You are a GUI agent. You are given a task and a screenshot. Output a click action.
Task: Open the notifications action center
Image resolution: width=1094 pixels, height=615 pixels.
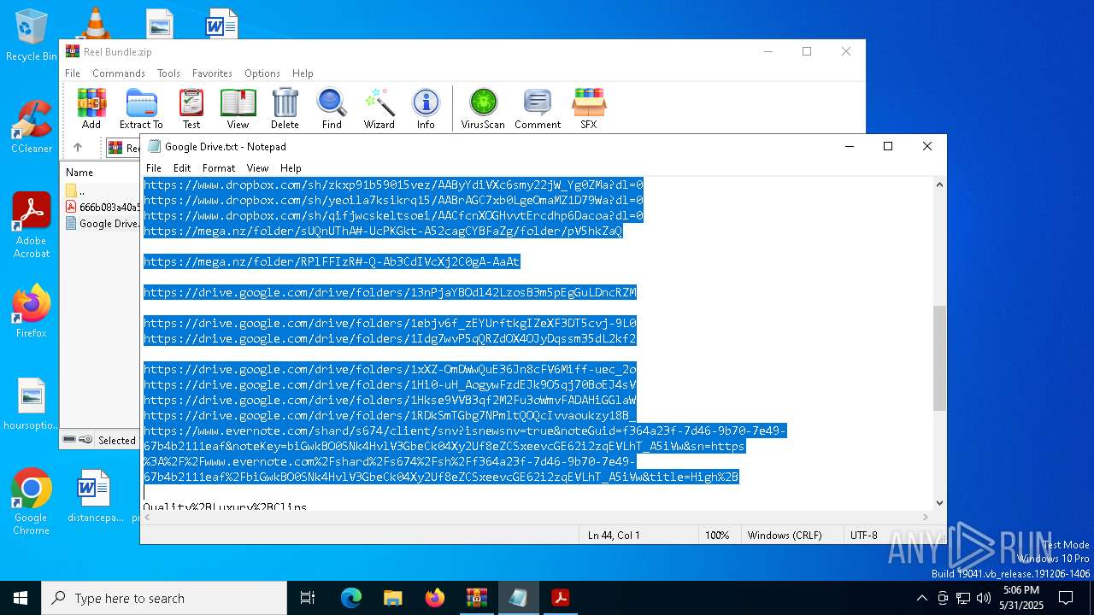(1066, 598)
